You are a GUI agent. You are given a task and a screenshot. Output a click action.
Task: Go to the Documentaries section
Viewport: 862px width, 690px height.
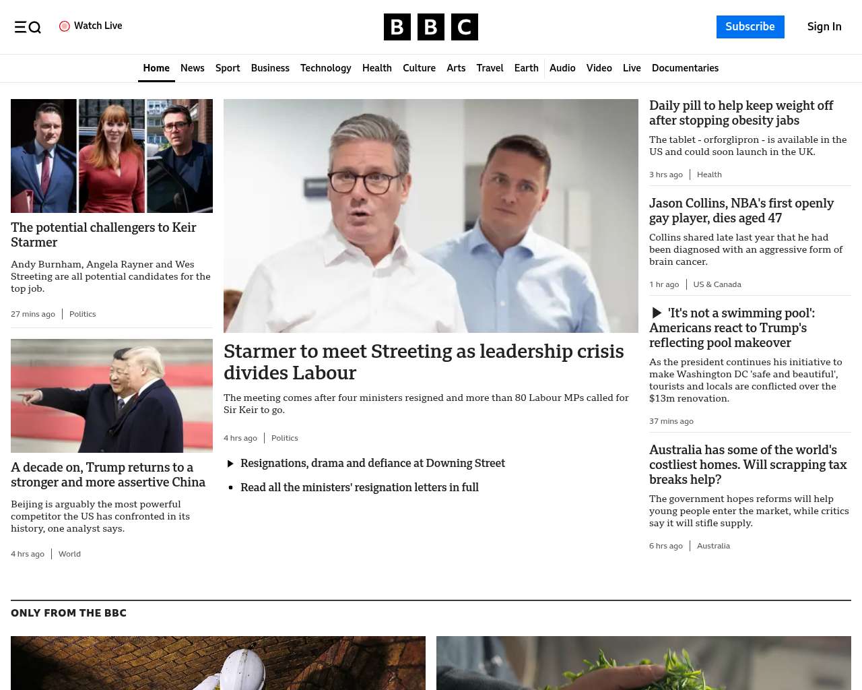(685, 68)
